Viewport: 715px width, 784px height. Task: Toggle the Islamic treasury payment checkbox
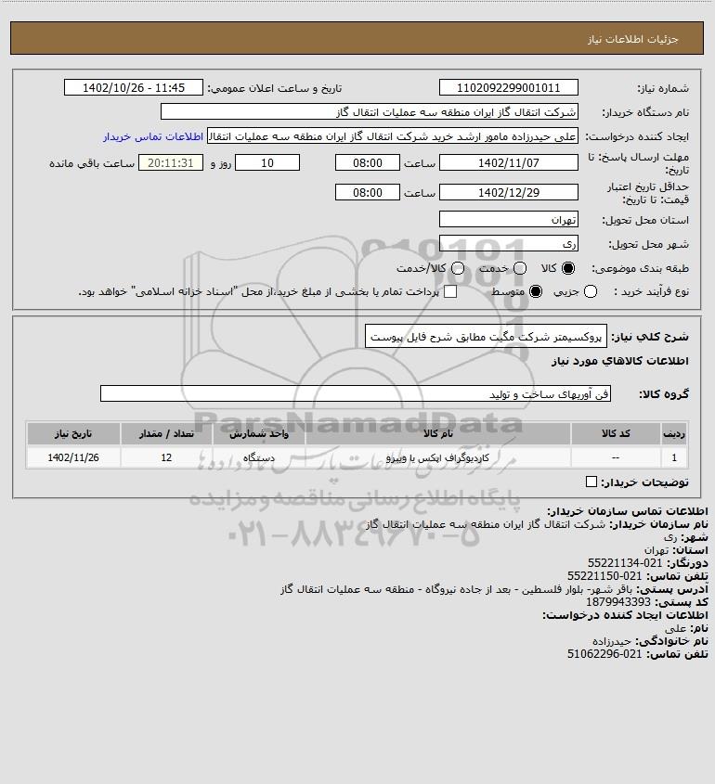click(x=450, y=291)
